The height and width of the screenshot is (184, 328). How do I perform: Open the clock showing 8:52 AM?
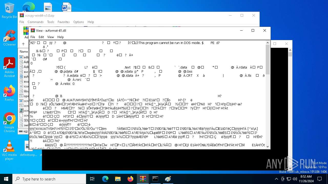(x=306, y=179)
